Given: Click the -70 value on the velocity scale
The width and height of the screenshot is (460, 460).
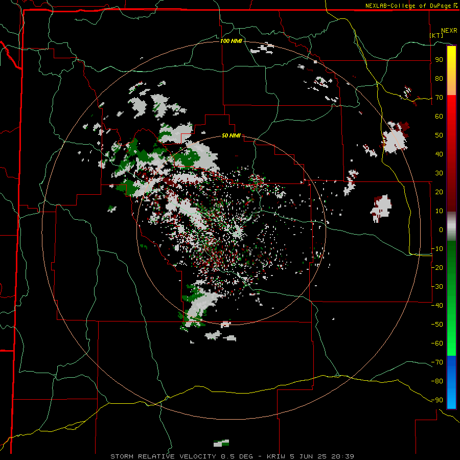Looking at the screenshot, I should (437, 362).
